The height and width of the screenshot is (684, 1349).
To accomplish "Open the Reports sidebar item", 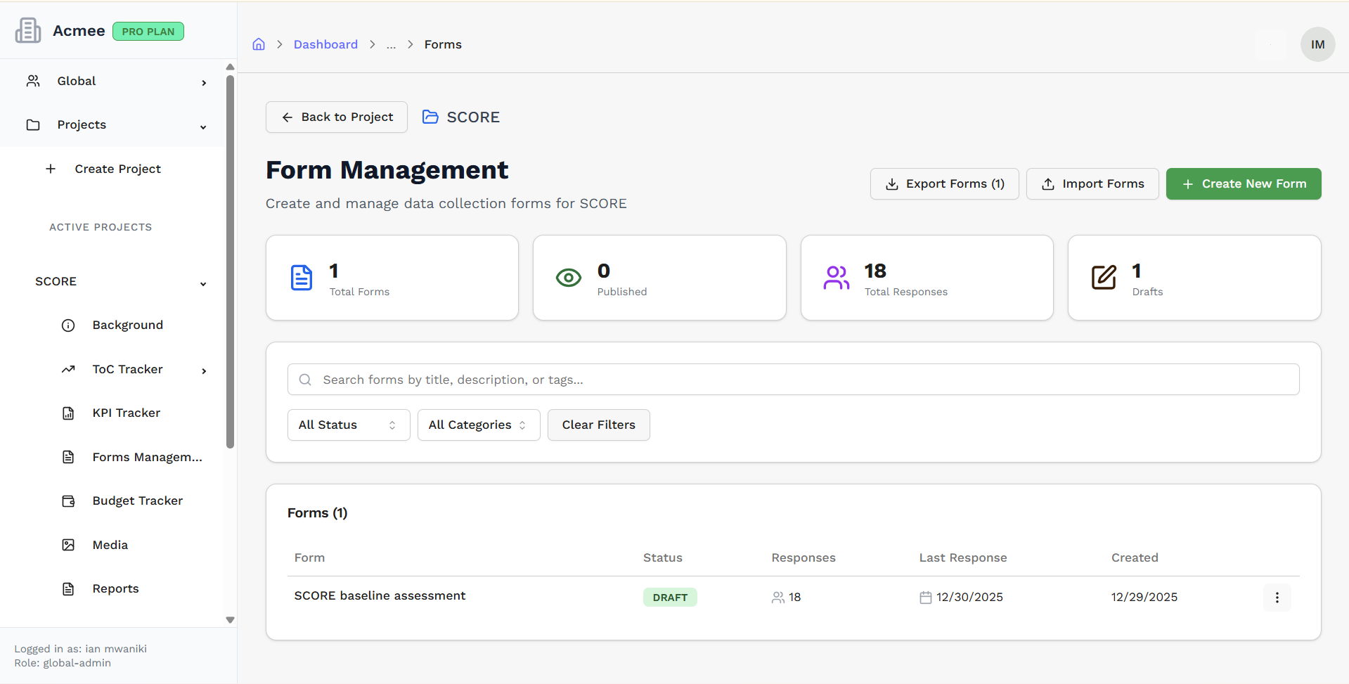I will pos(116,588).
